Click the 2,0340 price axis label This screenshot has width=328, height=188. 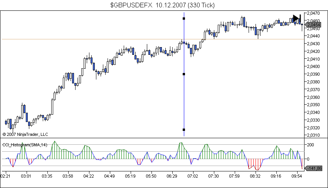(x=313, y=112)
